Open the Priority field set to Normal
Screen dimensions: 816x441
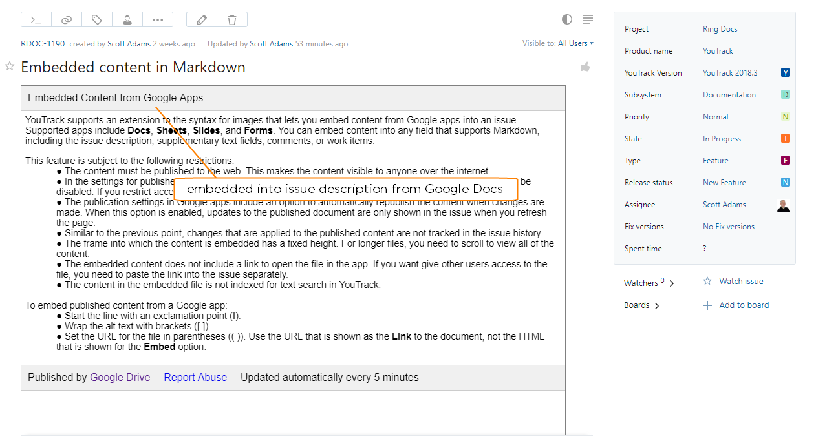pyautogui.click(x=715, y=116)
